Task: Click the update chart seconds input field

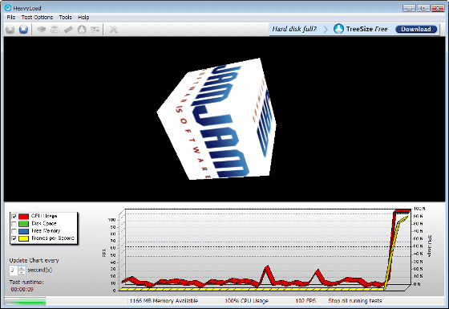Action: 14,270
